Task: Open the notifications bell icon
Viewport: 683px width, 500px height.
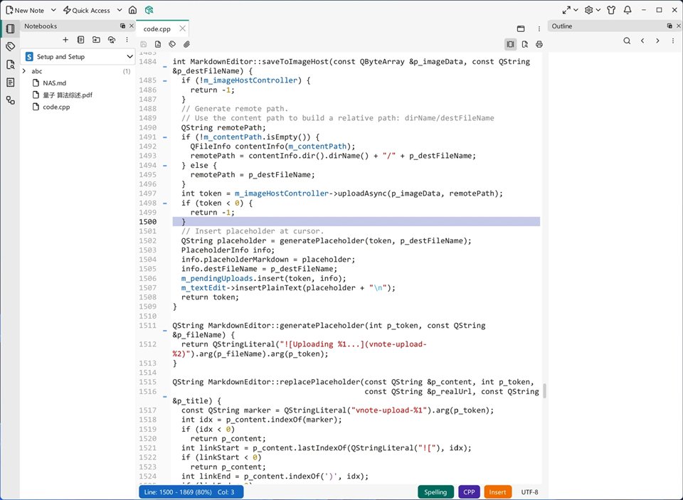Action: pos(628,10)
